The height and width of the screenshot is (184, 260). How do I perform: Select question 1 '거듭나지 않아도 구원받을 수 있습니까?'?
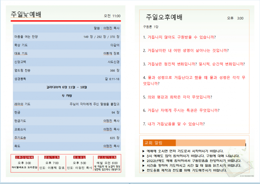pos(179,37)
